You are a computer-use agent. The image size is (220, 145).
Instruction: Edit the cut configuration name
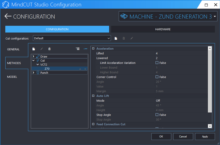click(131, 38)
